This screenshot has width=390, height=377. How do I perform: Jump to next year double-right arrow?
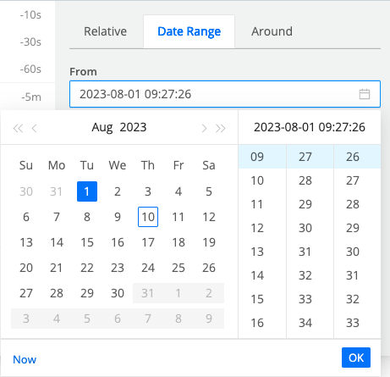click(221, 129)
